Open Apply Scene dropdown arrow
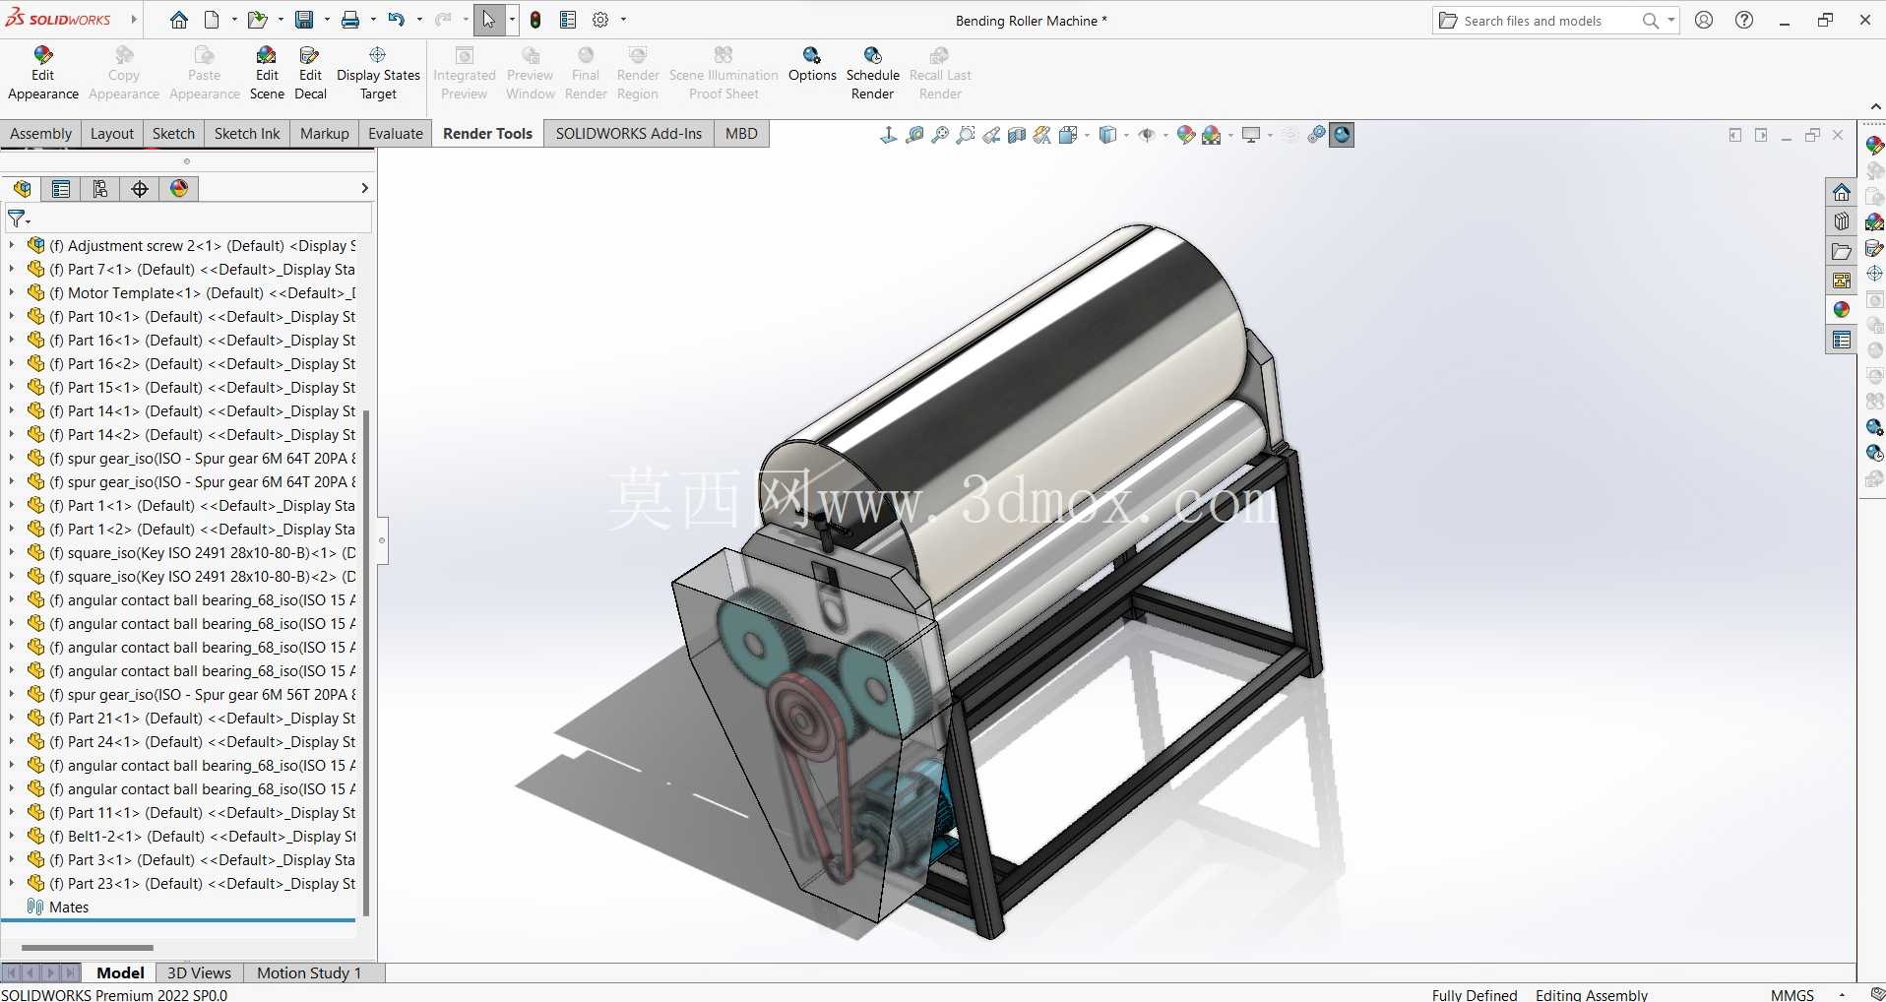Image resolution: width=1886 pixels, height=1002 pixels. [x=1230, y=136]
